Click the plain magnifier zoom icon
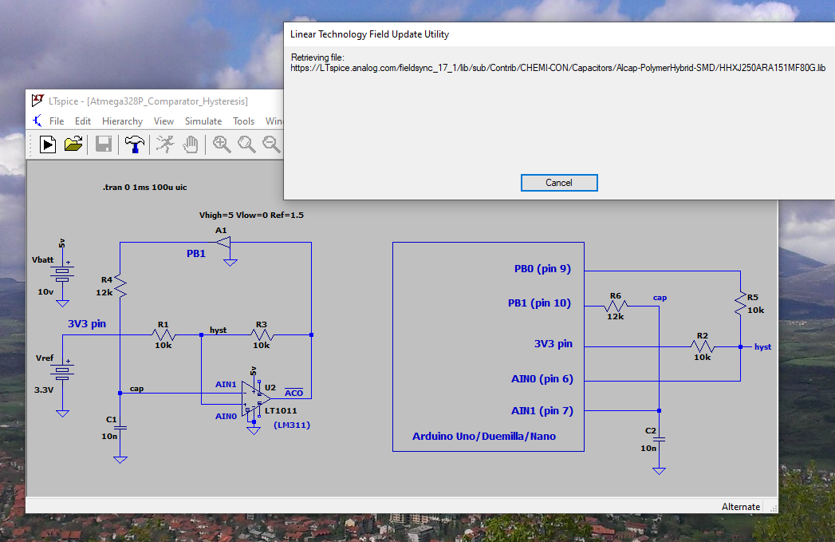 pyautogui.click(x=246, y=144)
